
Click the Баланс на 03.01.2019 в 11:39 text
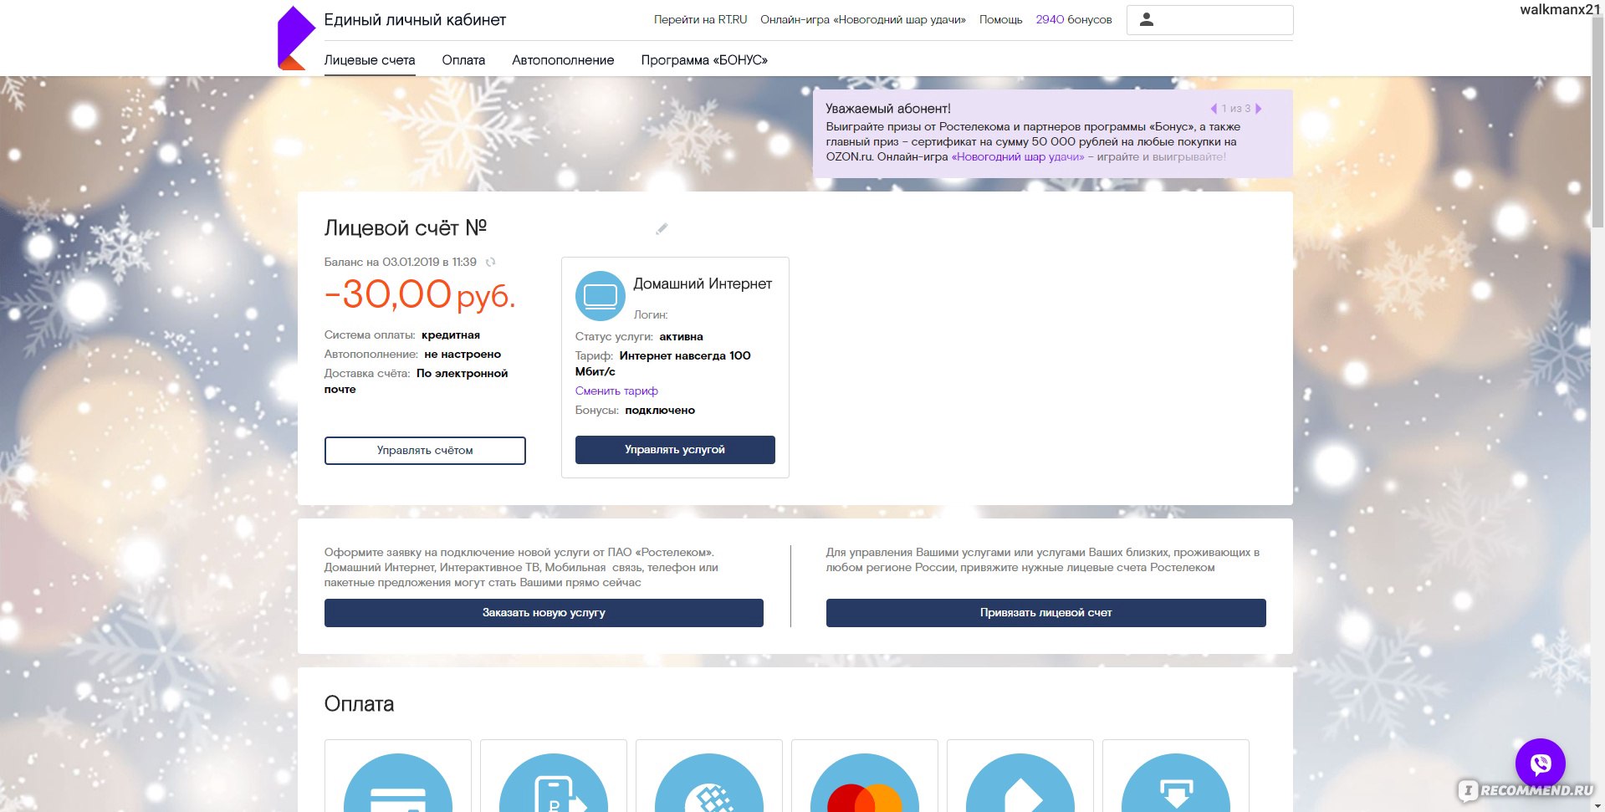(x=401, y=262)
